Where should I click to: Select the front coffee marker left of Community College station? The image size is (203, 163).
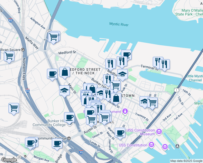click(30, 143)
